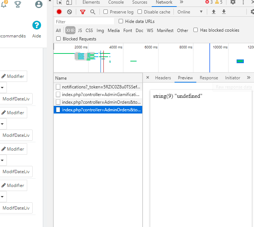Expand dropdown arrow under third Modifier button
The height and width of the screenshot is (227, 254).
click(2, 160)
